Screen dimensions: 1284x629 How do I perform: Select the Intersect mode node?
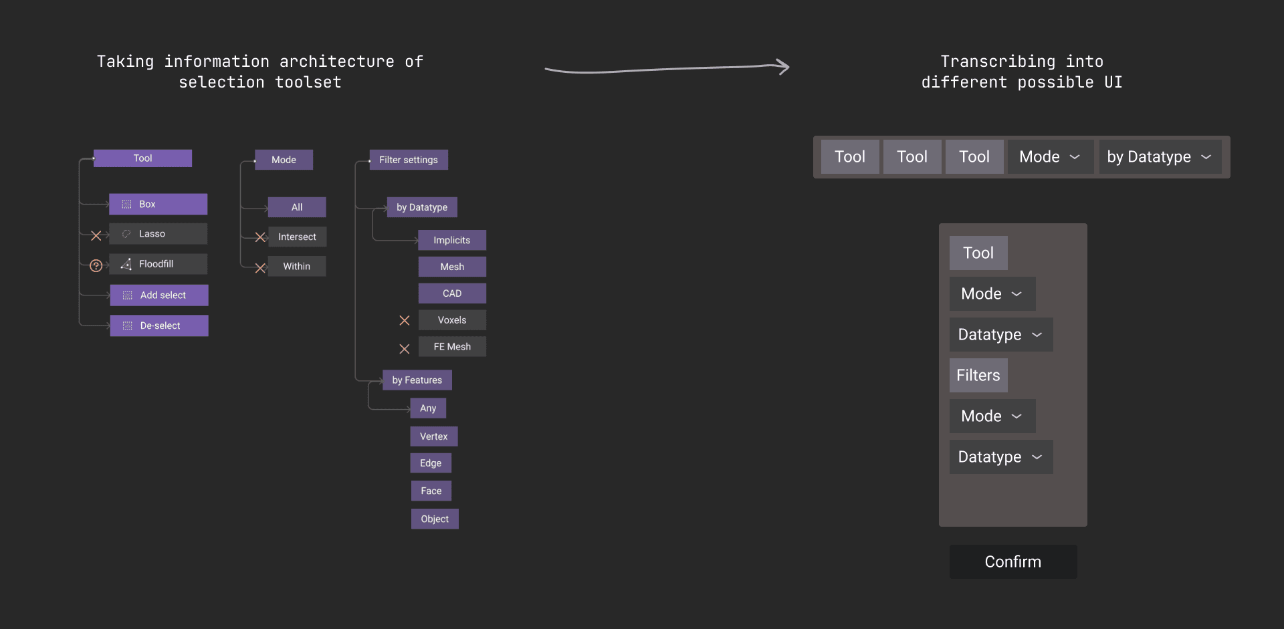(297, 237)
